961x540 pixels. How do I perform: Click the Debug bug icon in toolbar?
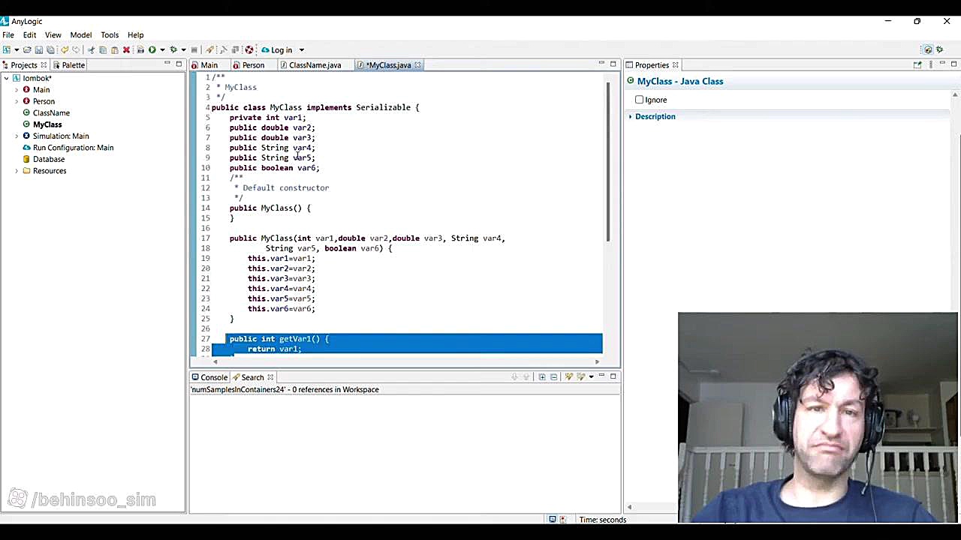click(x=173, y=50)
